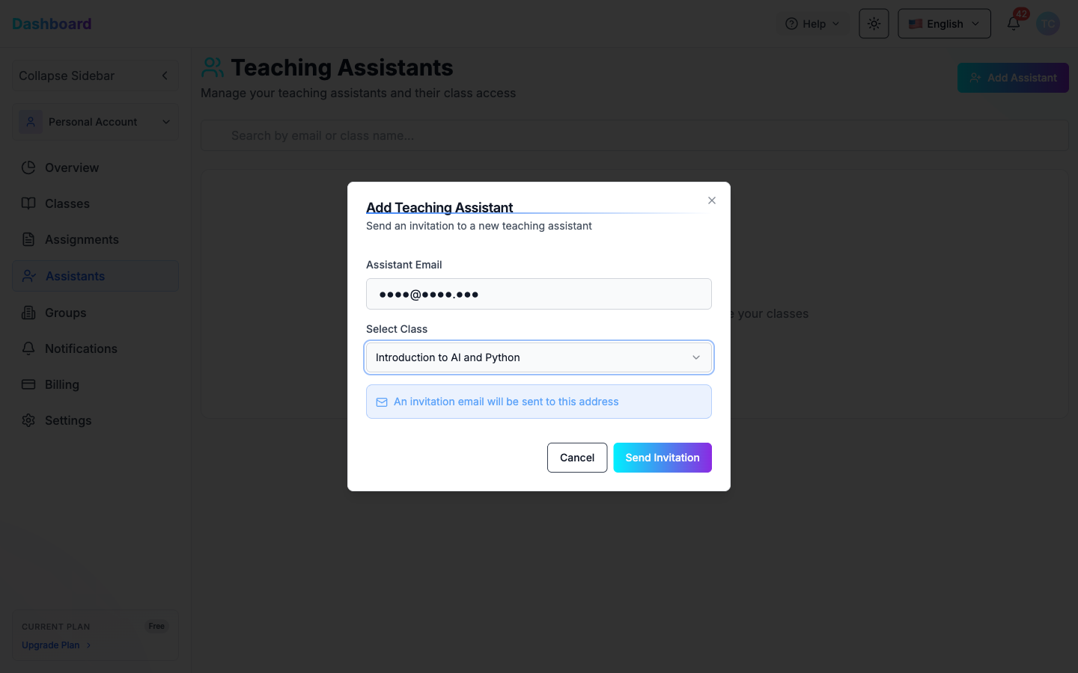
Task: Open the Personal Account dropdown
Action: [95, 121]
